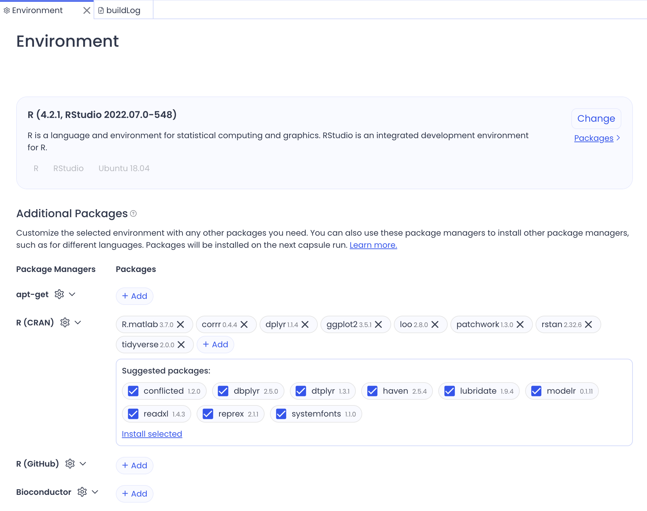Uncheck the haven suggested package
Screen dimensions: 647x511
tap(372, 391)
